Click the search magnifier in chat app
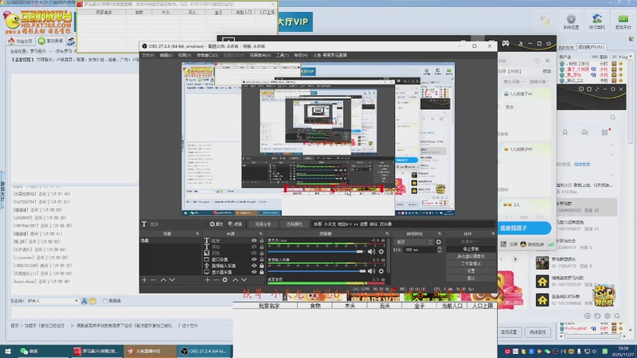 (x=612, y=118)
